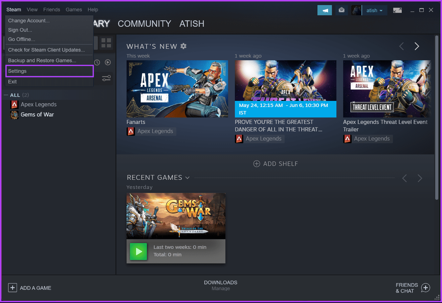
Task: Open Threat Level Event Trailer thumbnail
Action: click(387, 89)
